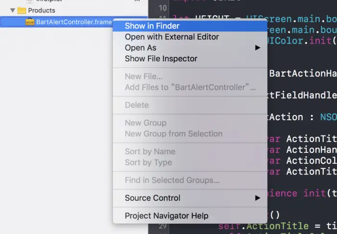Select the Products group label
The height and width of the screenshot is (234, 337).
(x=41, y=10)
